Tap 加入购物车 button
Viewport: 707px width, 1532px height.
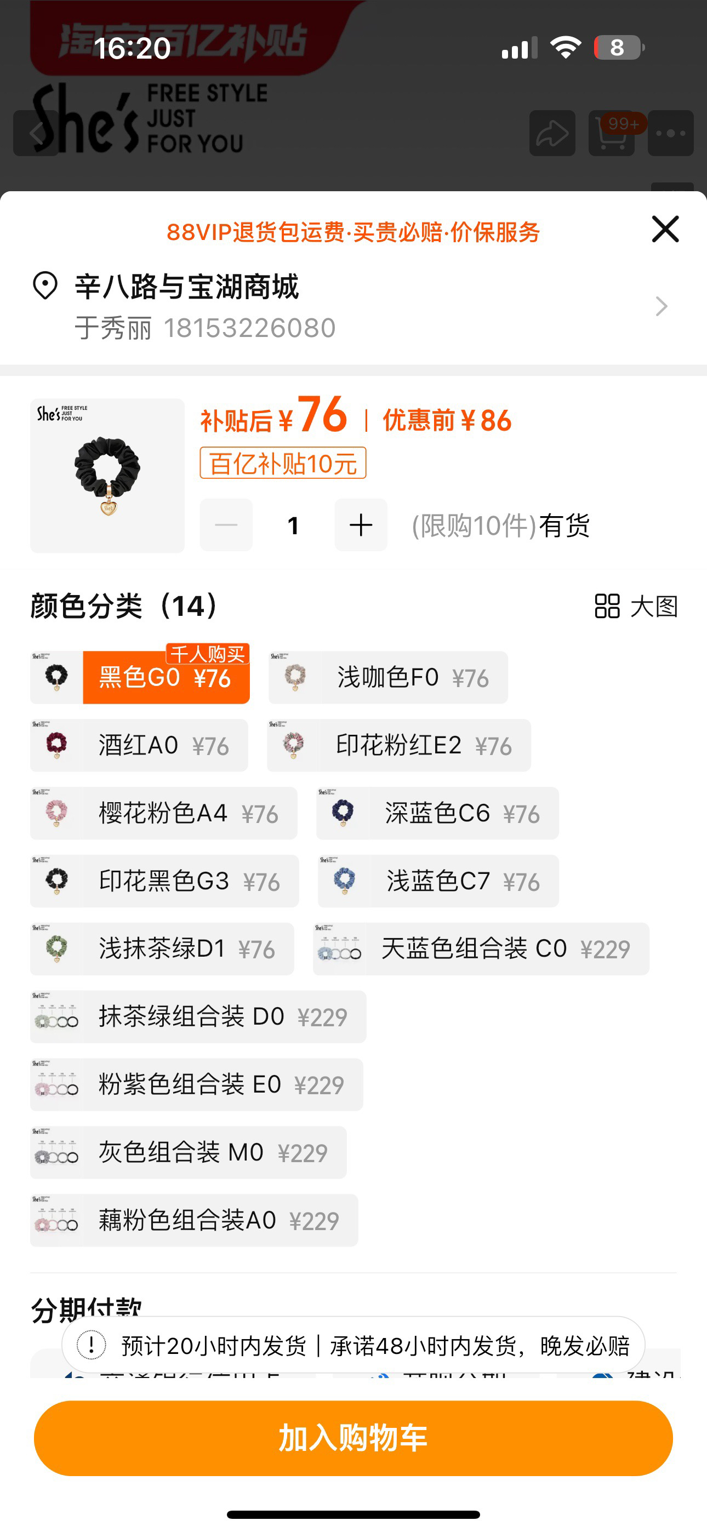point(353,1438)
